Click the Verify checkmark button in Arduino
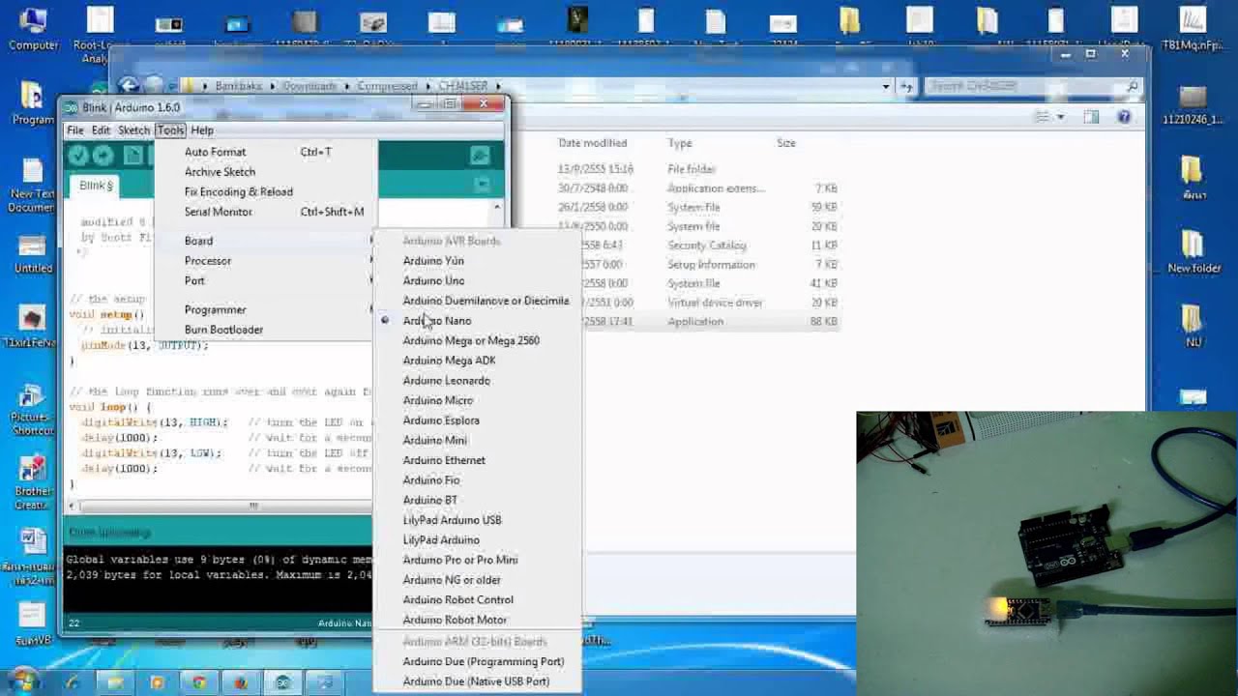 [78, 157]
